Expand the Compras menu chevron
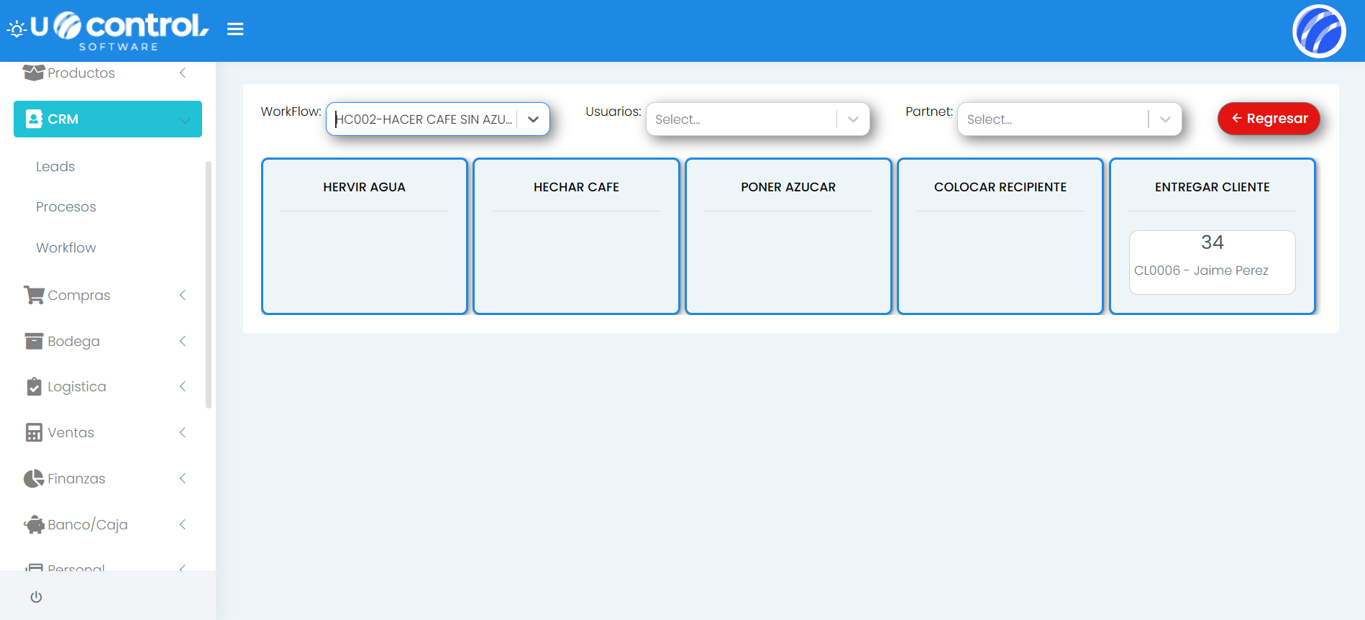Viewport: 1365px width, 620px height. point(183,295)
